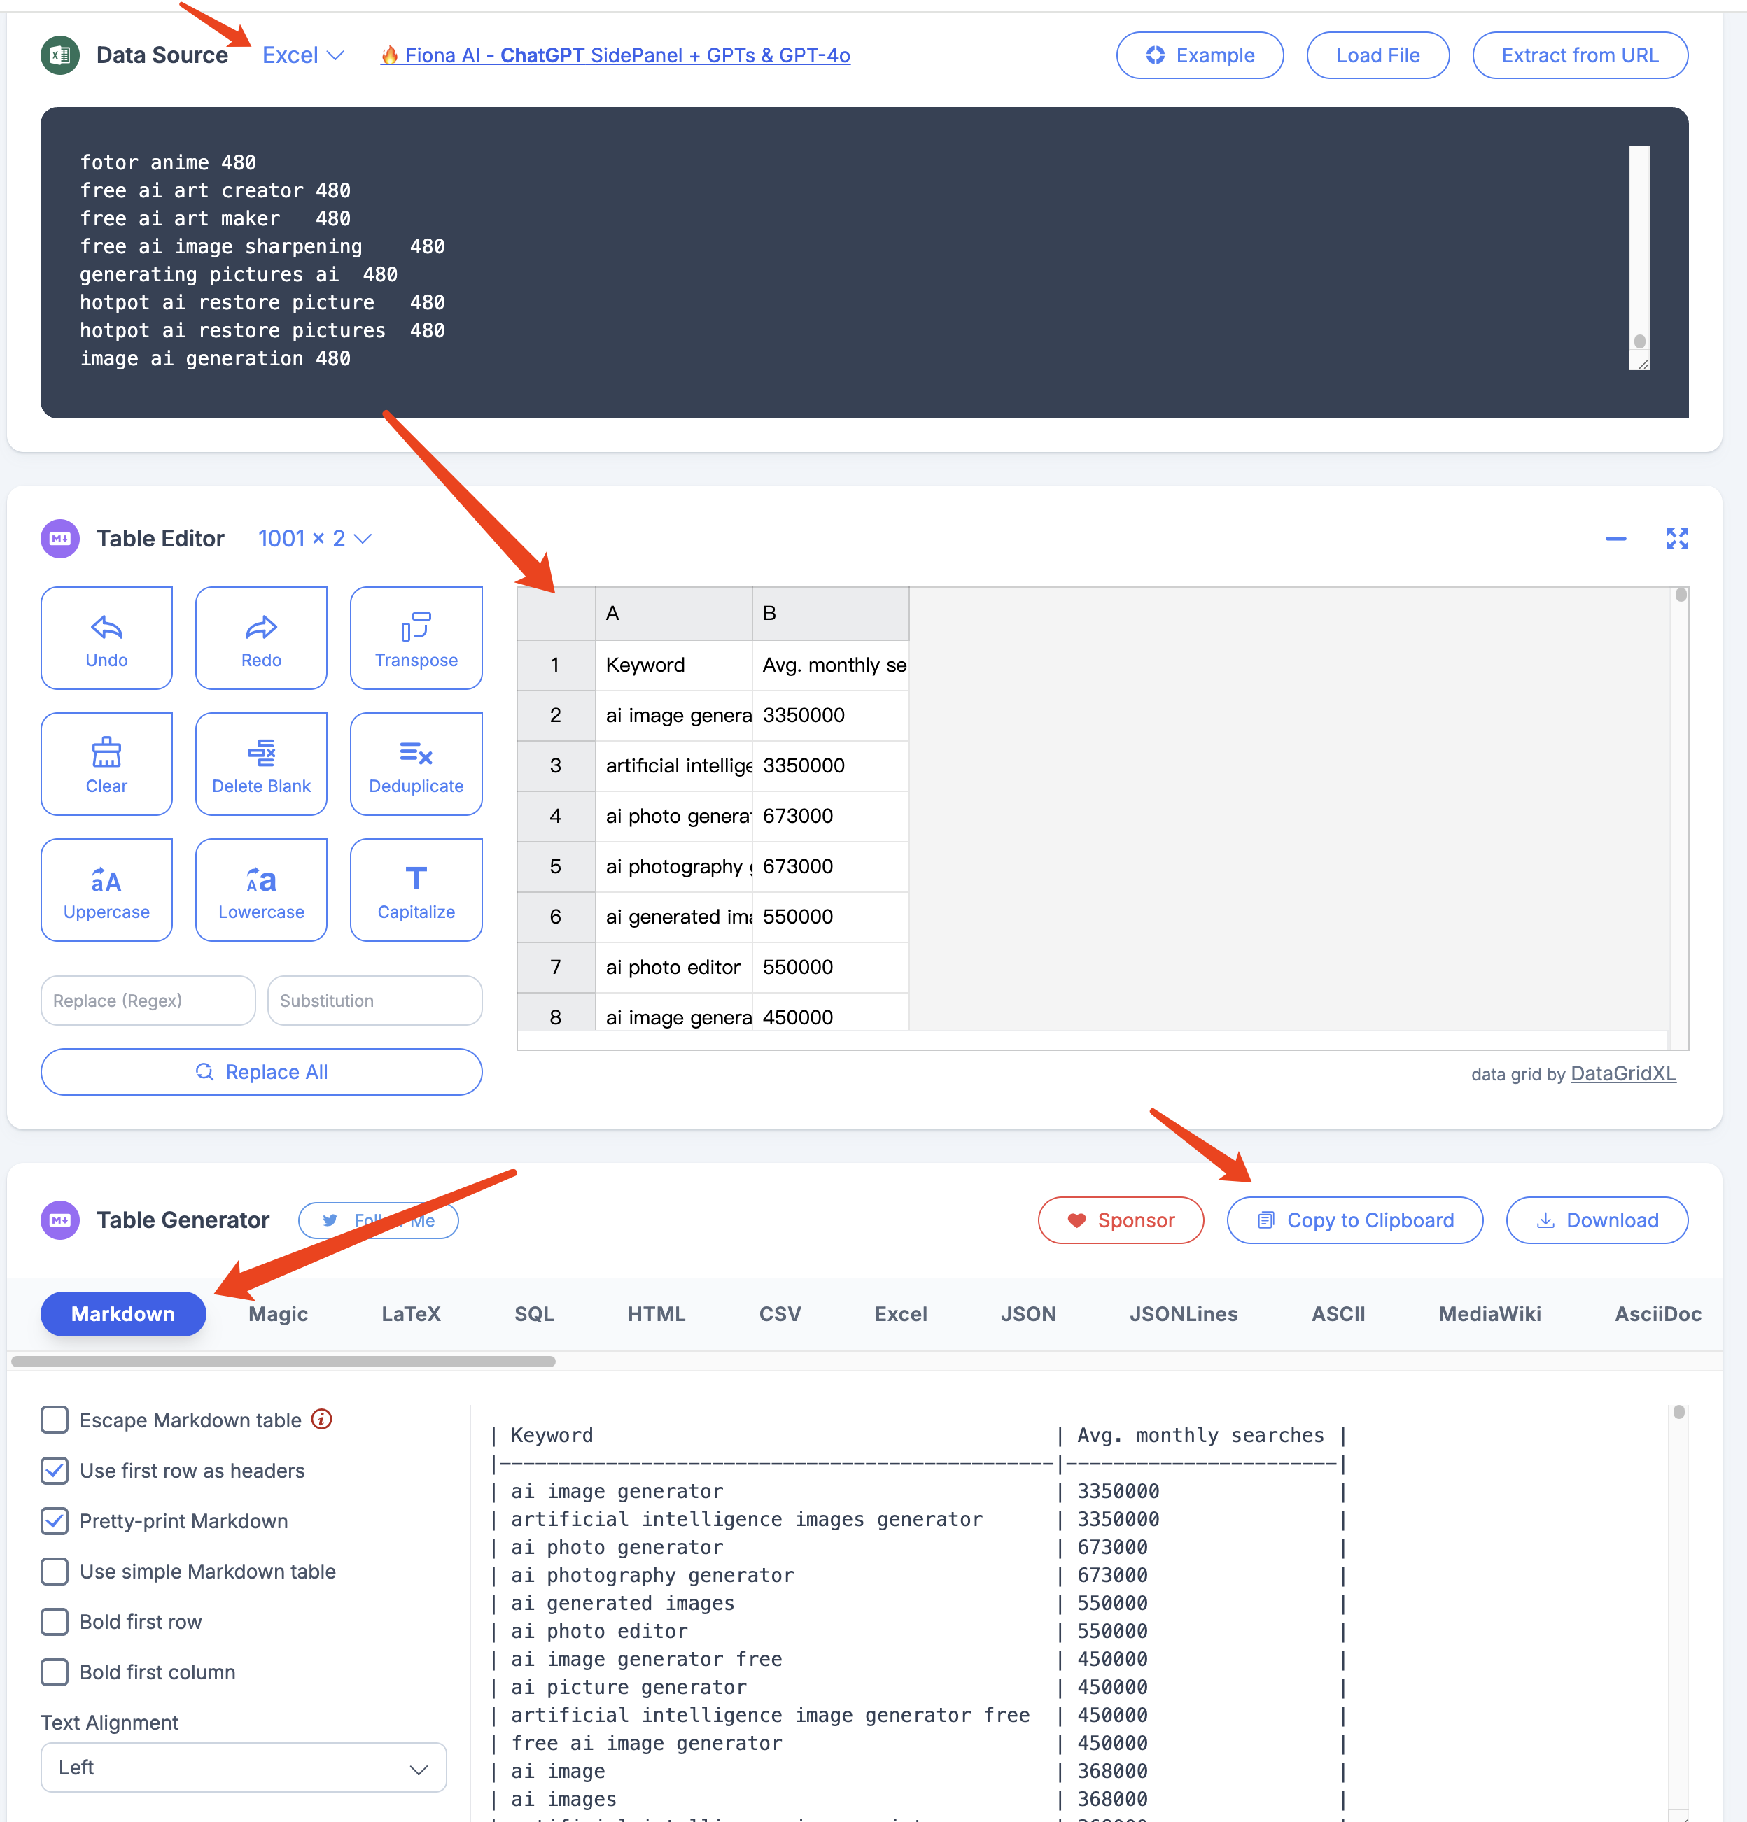
Task: Clear the table contents
Action: (107, 764)
